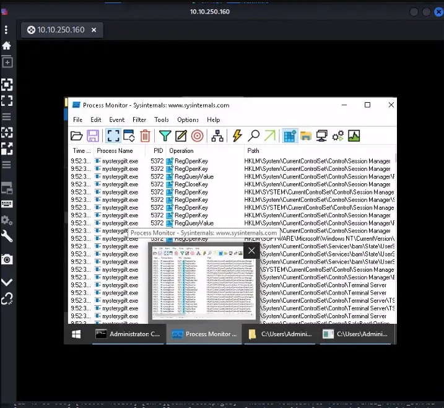This screenshot has height=408, width=444.
Task: Click the Process Monitor taskbar button
Action: tap(204, 334)
